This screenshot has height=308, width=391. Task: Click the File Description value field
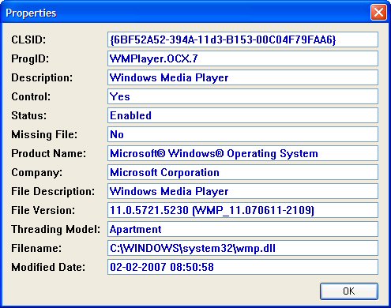click(x=242, y=191)
